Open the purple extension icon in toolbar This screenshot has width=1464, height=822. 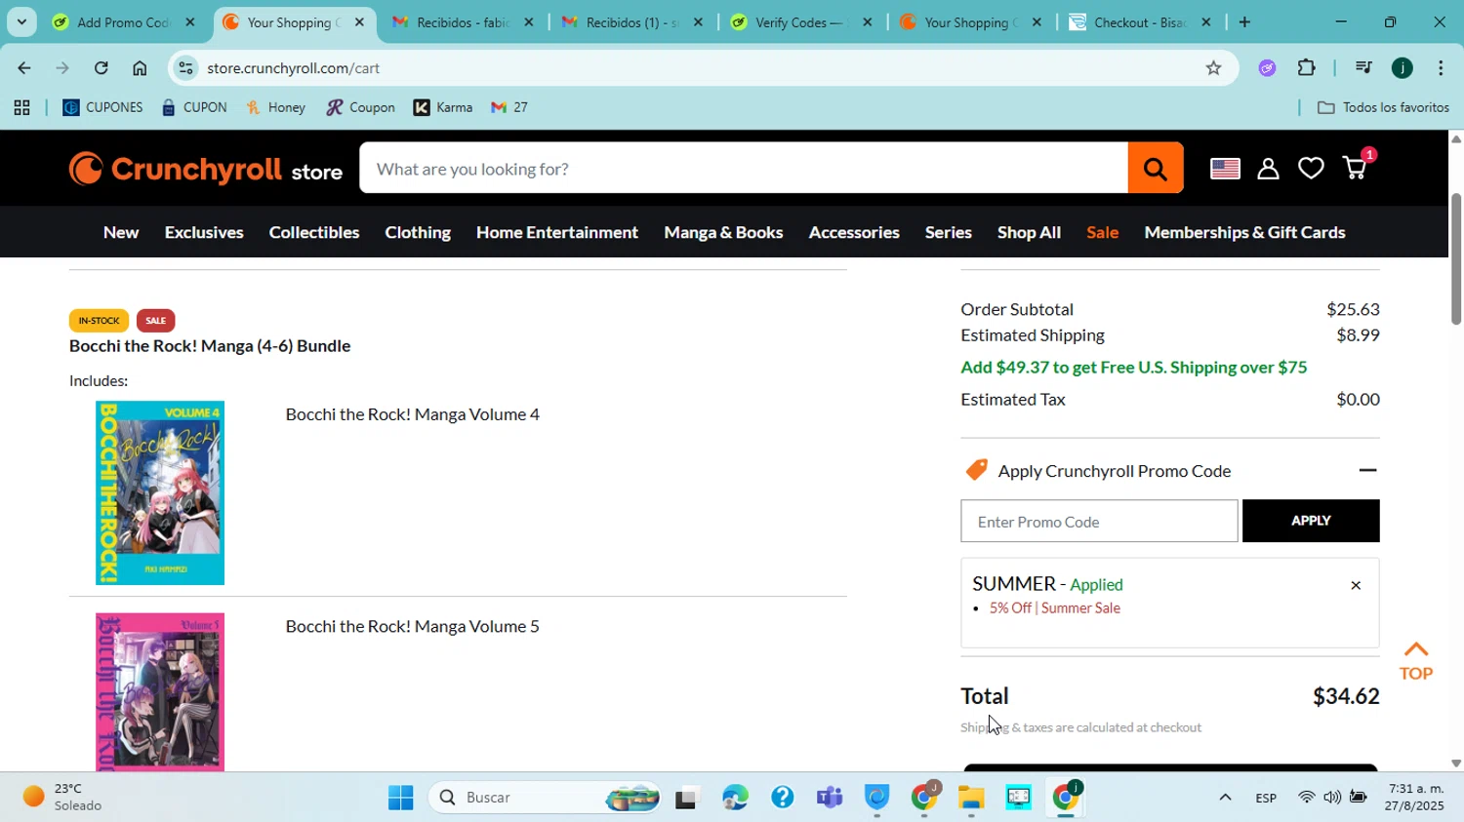(1267, 68)
